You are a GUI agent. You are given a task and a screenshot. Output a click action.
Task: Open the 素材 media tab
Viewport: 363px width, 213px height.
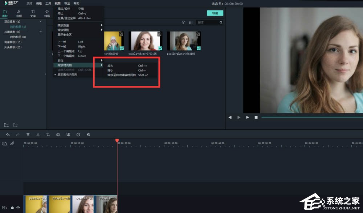(x=5, y=14)
